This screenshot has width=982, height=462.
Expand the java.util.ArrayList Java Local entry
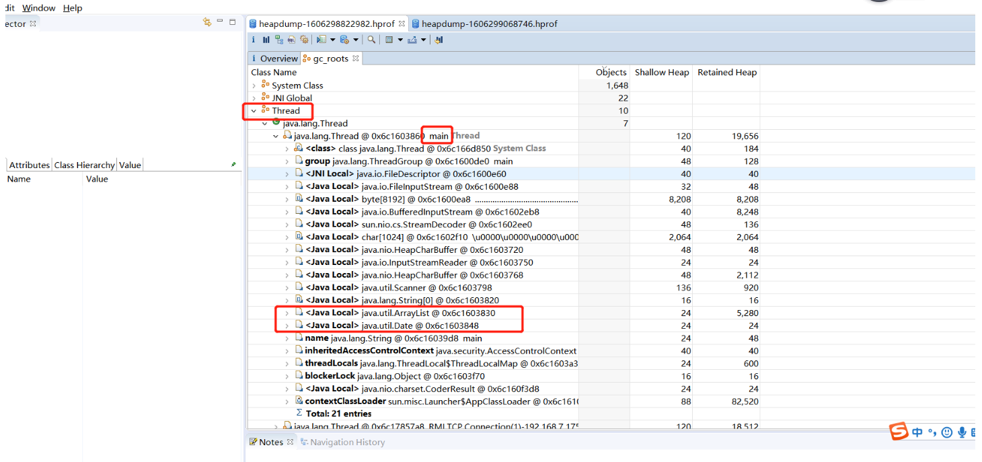287,313
